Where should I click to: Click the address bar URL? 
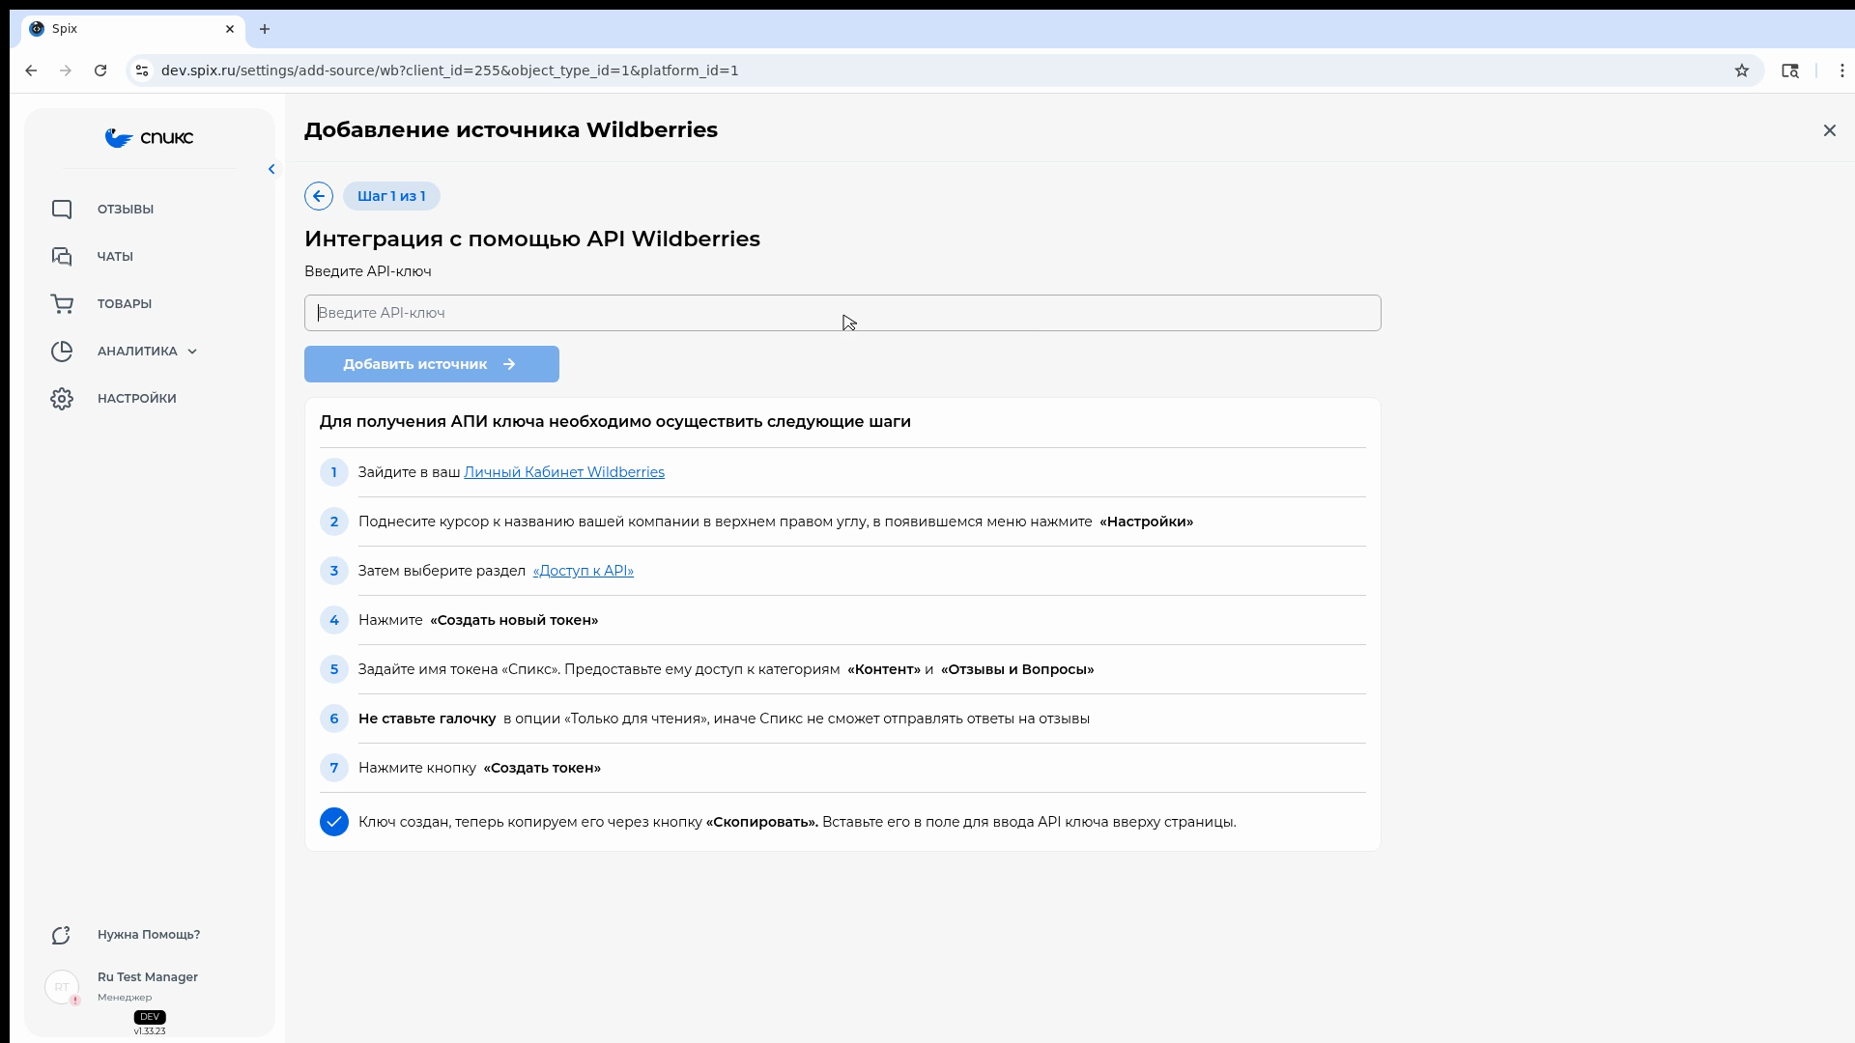click(x=449, y=70)
